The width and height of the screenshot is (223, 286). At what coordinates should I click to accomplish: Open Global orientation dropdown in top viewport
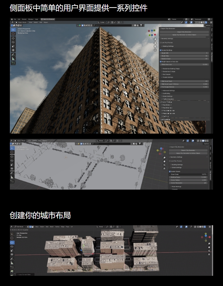tap(102, 23)
